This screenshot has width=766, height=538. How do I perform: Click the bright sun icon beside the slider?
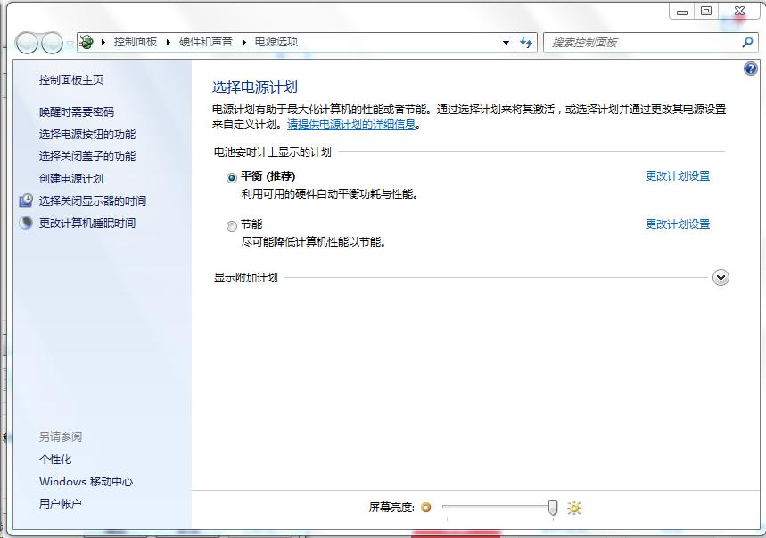pos(573,507)
